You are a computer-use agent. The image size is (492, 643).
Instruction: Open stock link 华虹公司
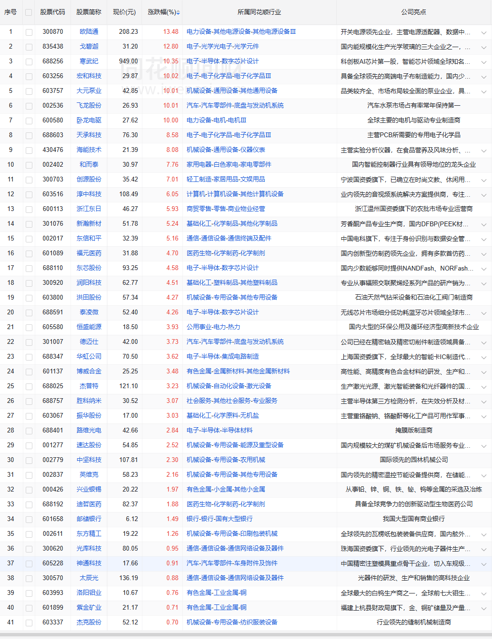point(89,356)
